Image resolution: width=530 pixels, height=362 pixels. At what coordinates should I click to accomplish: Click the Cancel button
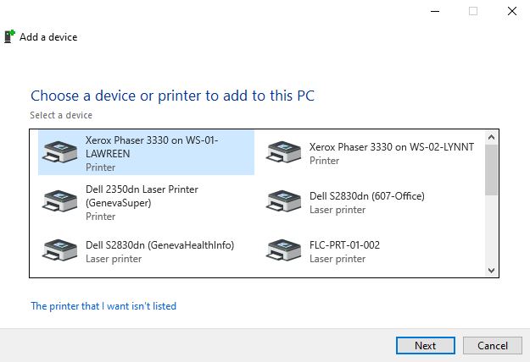coord(493,345)
